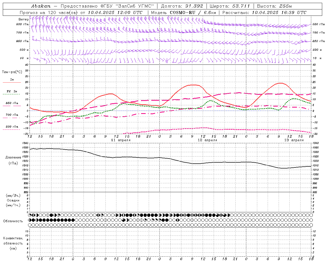Click the '500 гПа' temperature legend entry
326x261 pixels.
pyautogui.click(x=12, y=127)
